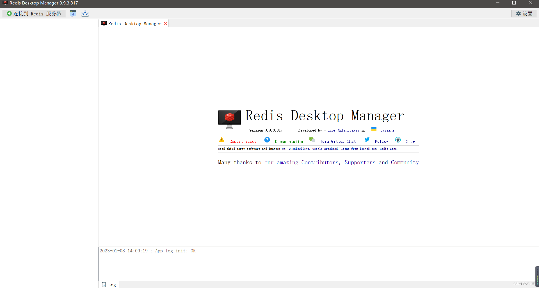Image resolution: width=539 pixels, height=288 pixels.
Task: Click the large Redis monitor logo image
Action: pos(229,119)
